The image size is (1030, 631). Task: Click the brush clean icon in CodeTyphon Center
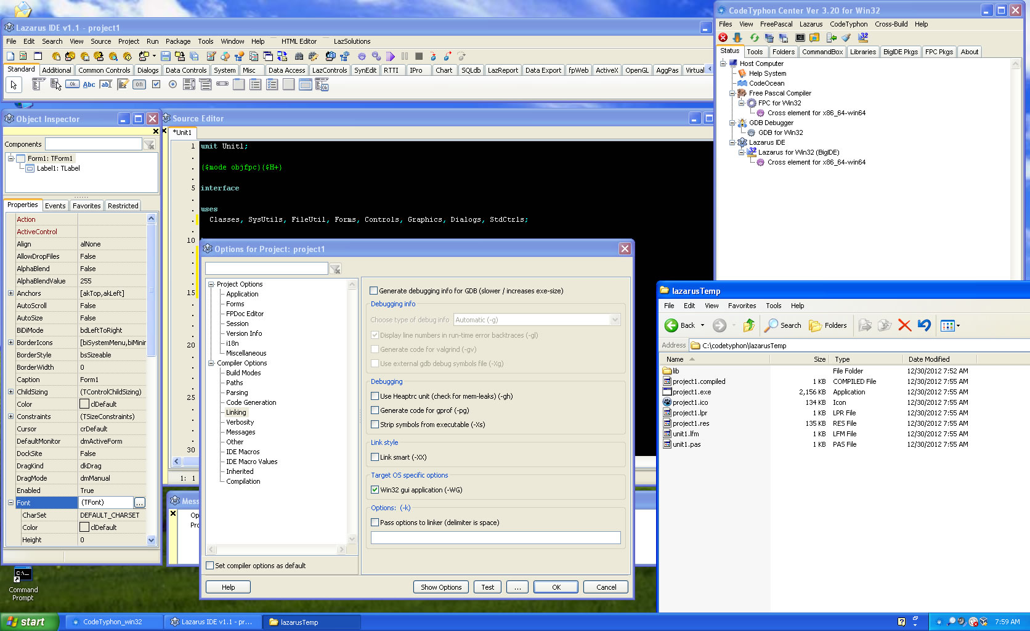click(x=846, y=38)
